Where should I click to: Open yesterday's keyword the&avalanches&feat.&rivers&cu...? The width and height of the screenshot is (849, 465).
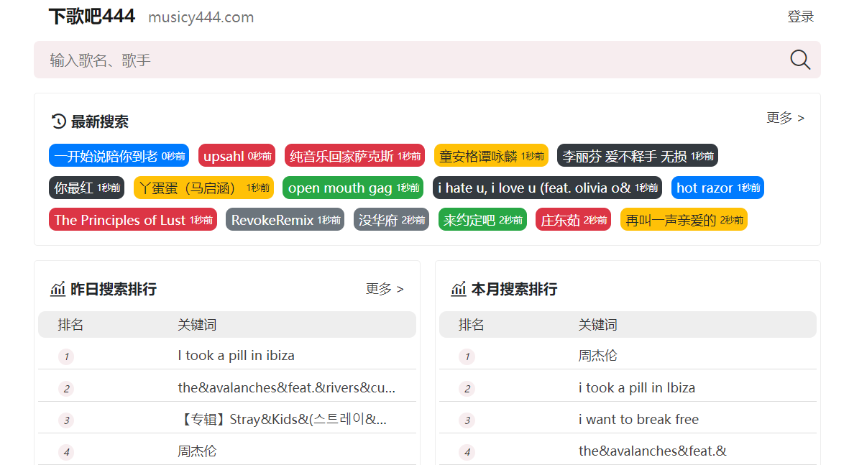286,387
